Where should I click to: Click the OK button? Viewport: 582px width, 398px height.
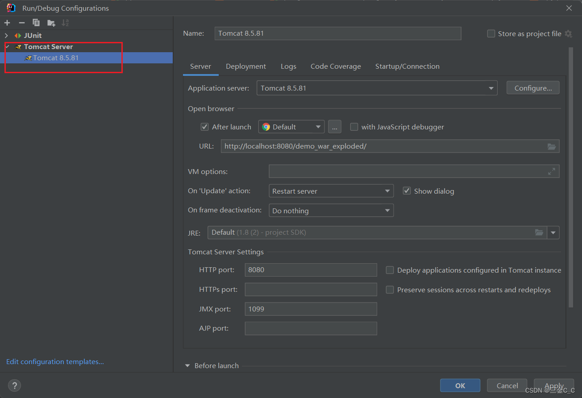pyautogui.click(x=460, y=386)
